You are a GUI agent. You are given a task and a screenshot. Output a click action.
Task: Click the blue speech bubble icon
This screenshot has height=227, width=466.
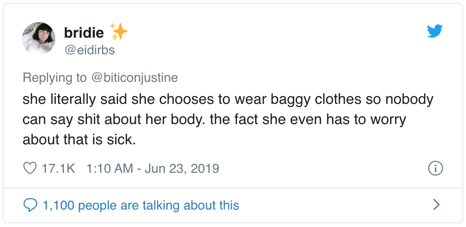tap(30, 205)
